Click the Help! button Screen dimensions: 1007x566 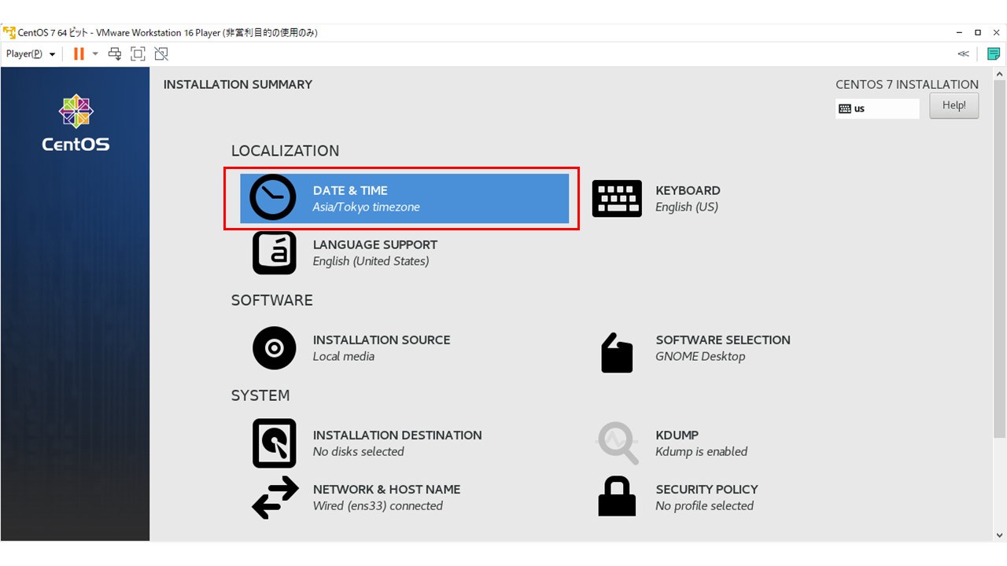click(954, 105)
